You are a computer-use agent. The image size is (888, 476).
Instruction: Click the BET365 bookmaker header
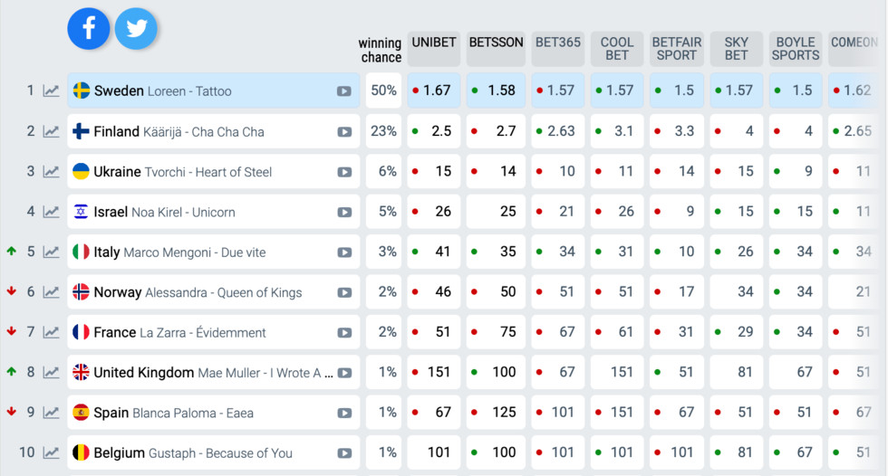[557, 43]
